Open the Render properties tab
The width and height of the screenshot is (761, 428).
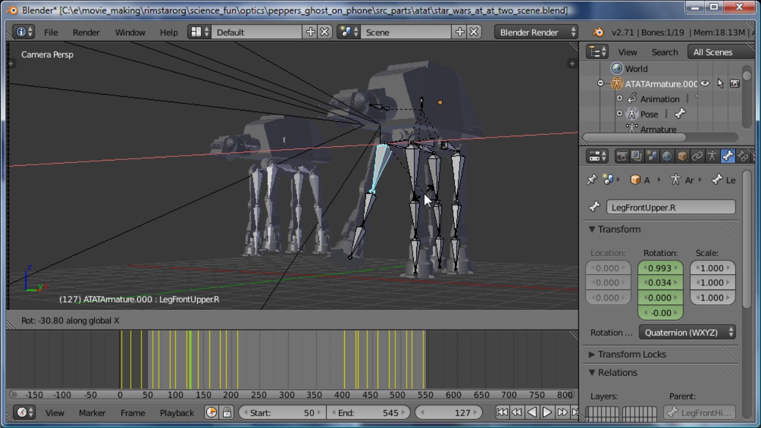tap(621, 156)
